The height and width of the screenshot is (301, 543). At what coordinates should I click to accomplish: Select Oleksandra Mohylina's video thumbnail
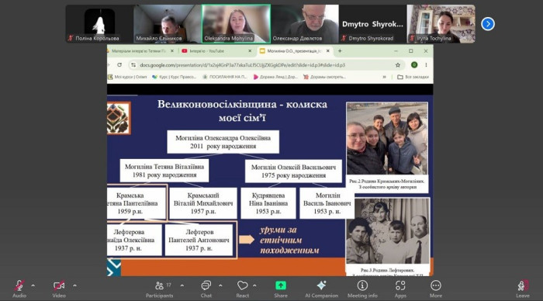click(236, 23)
